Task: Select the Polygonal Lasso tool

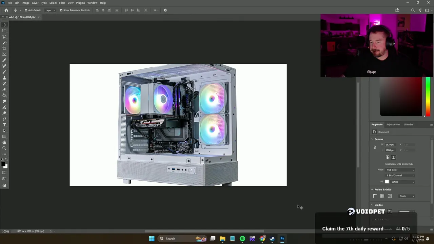Action: tap(4, 37)
